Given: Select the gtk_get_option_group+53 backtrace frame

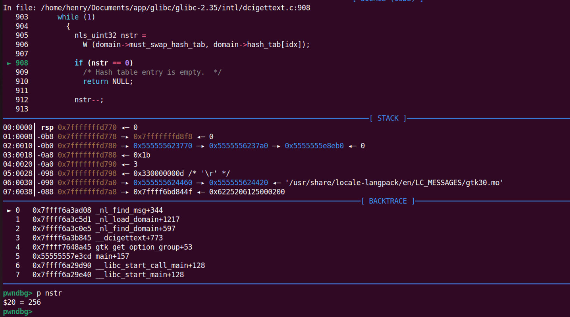Looking at the screenshot, I should click(x=144, y=247).
